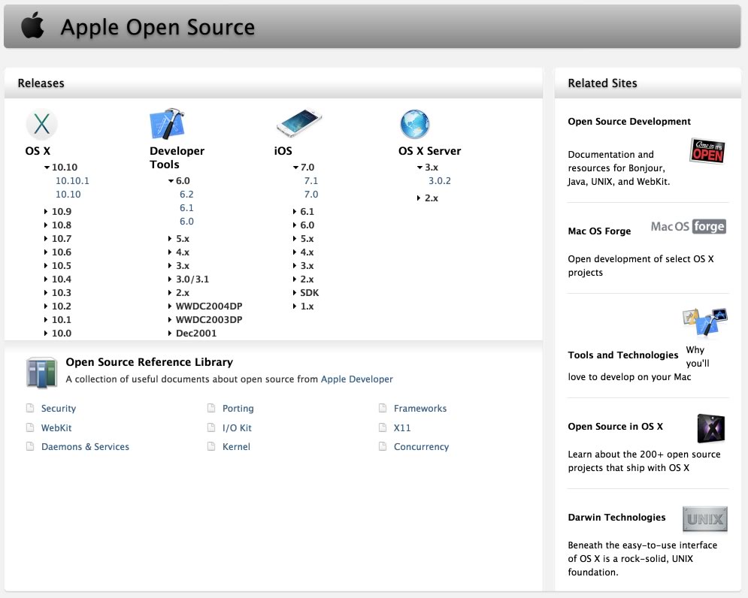Image resolution: width=748 pixels, height=598 pixels.
Task: Follow the Apple Developer link
Action: 356,379
